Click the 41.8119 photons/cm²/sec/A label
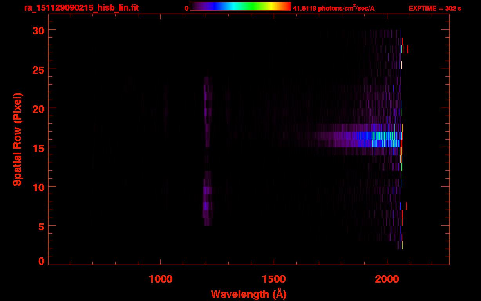Screen dimensions: 481x301 pos(334,8)
